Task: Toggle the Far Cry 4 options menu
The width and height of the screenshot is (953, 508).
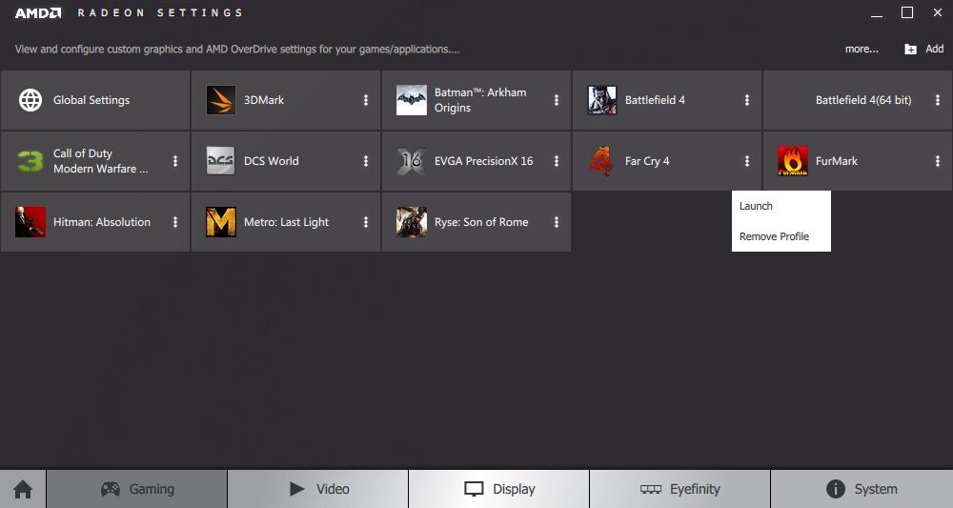Action: (747, 161)
